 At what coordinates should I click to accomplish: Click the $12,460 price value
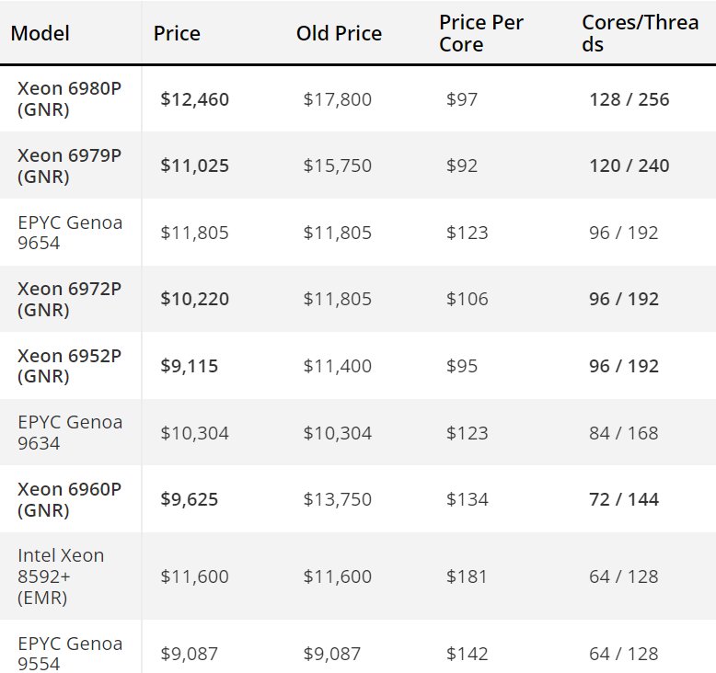(194, 99)
